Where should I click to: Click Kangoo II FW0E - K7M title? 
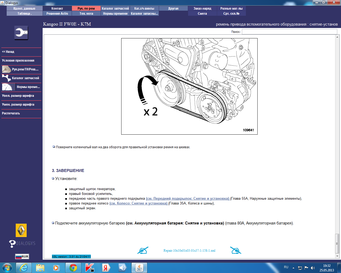pyautogui.click(x=67, y=24)
